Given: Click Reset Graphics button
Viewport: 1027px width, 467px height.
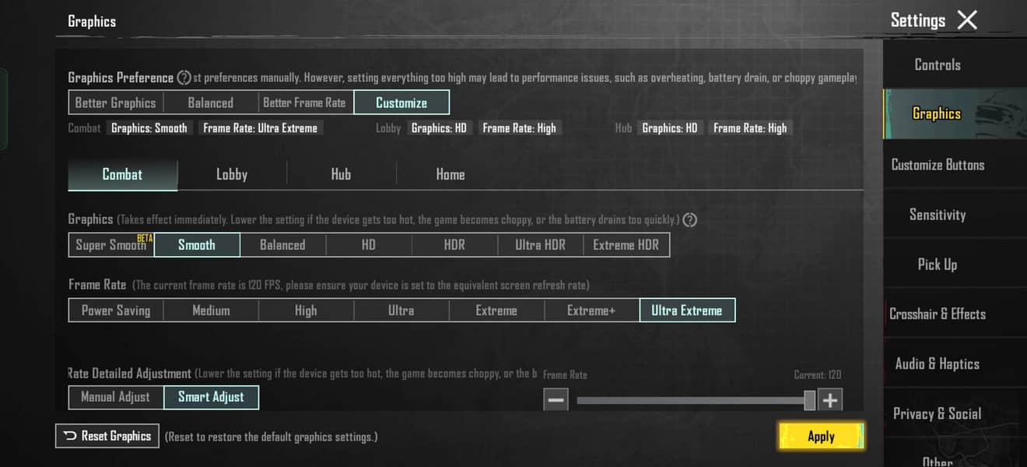Looking at the screenshot, I should pyautogui.click(x=107, y=436).
